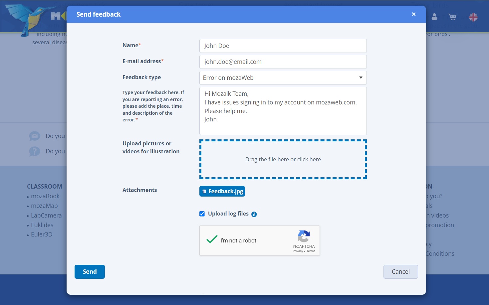The height and width of the screenshot is (305, 489).
Task: Focus the E-mail address field
Action: tap(283, 62)
